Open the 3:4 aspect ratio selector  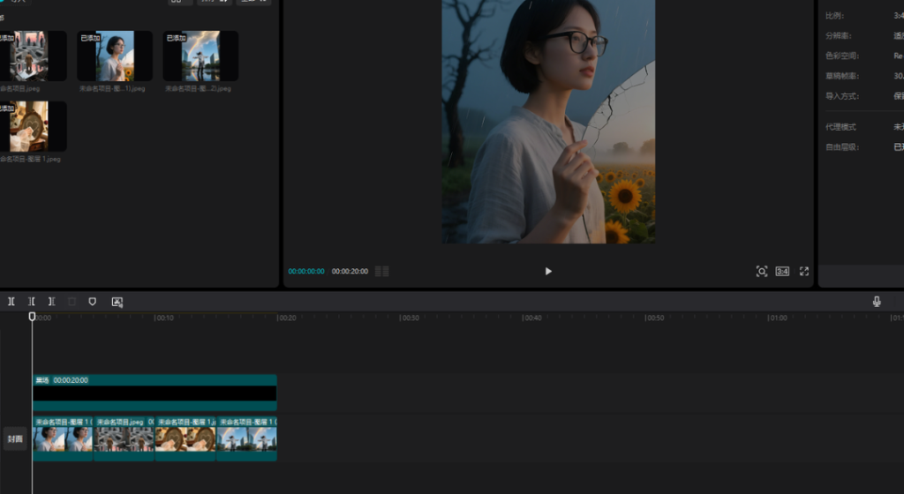click(x=782, y=272)
